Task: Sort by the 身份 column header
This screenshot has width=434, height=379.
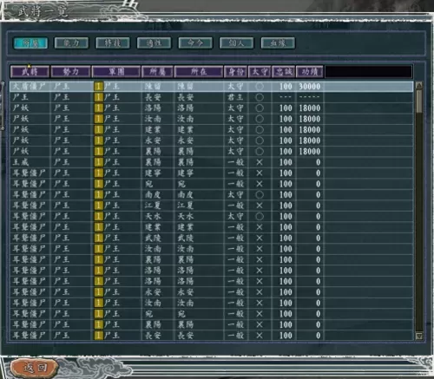Action: 236,72
